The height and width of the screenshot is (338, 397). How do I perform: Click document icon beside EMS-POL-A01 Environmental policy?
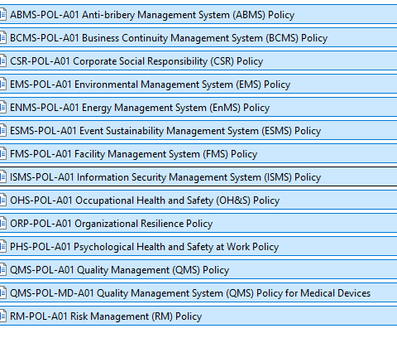point(3,84)
